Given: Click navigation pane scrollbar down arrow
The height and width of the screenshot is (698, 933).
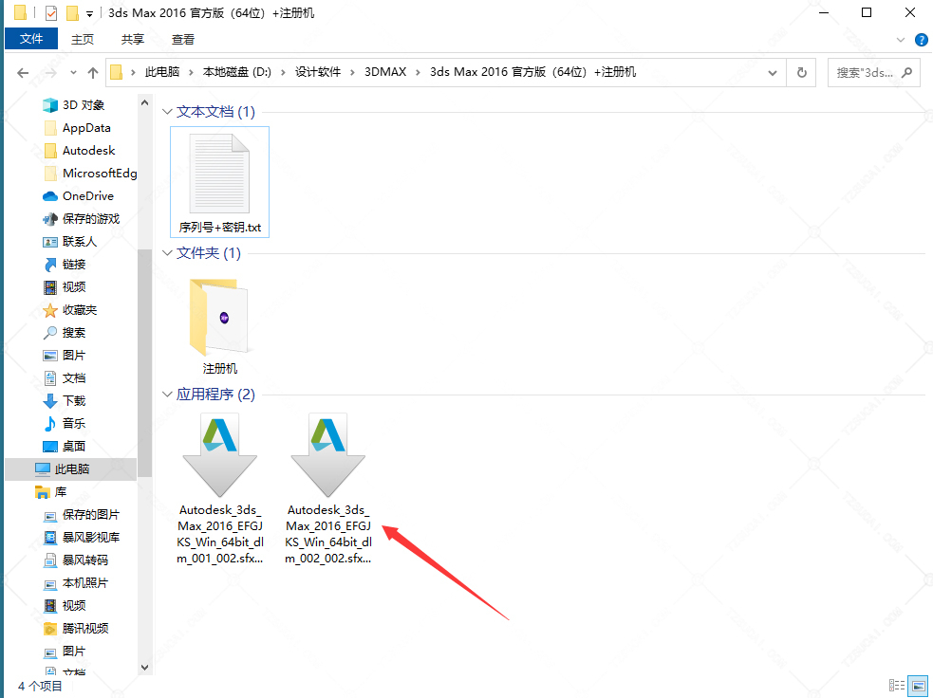Looking at the screenshot, I should (x=144, y=668).
